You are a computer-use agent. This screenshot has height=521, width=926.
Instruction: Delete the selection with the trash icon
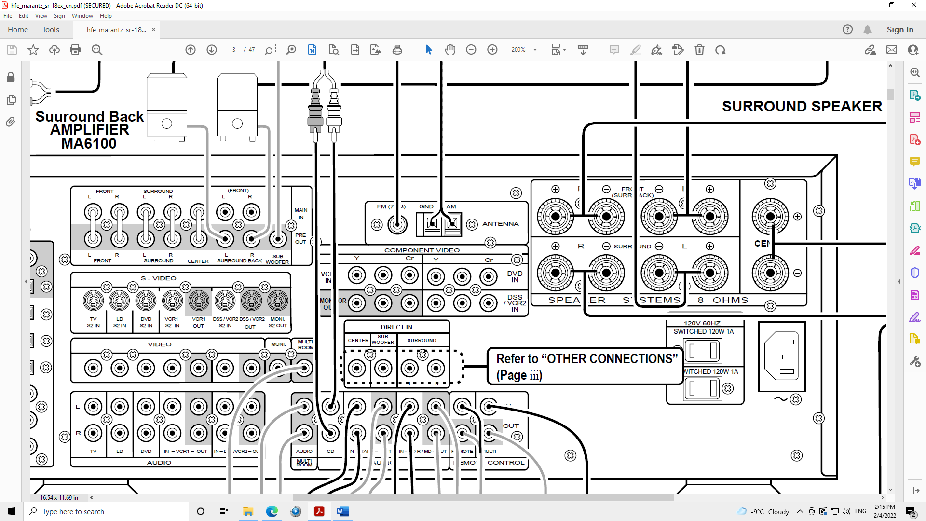tap(699, 50)
